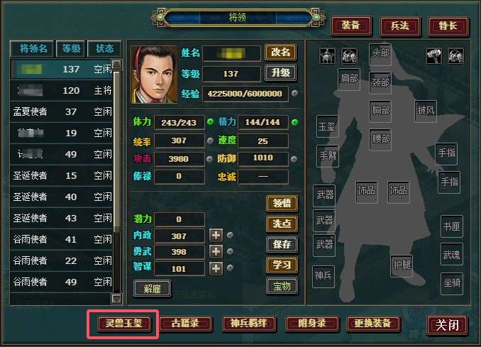Screen dimensions: 481x347
Task: Add a point to 内政 with plus
Action: [216, 236]
